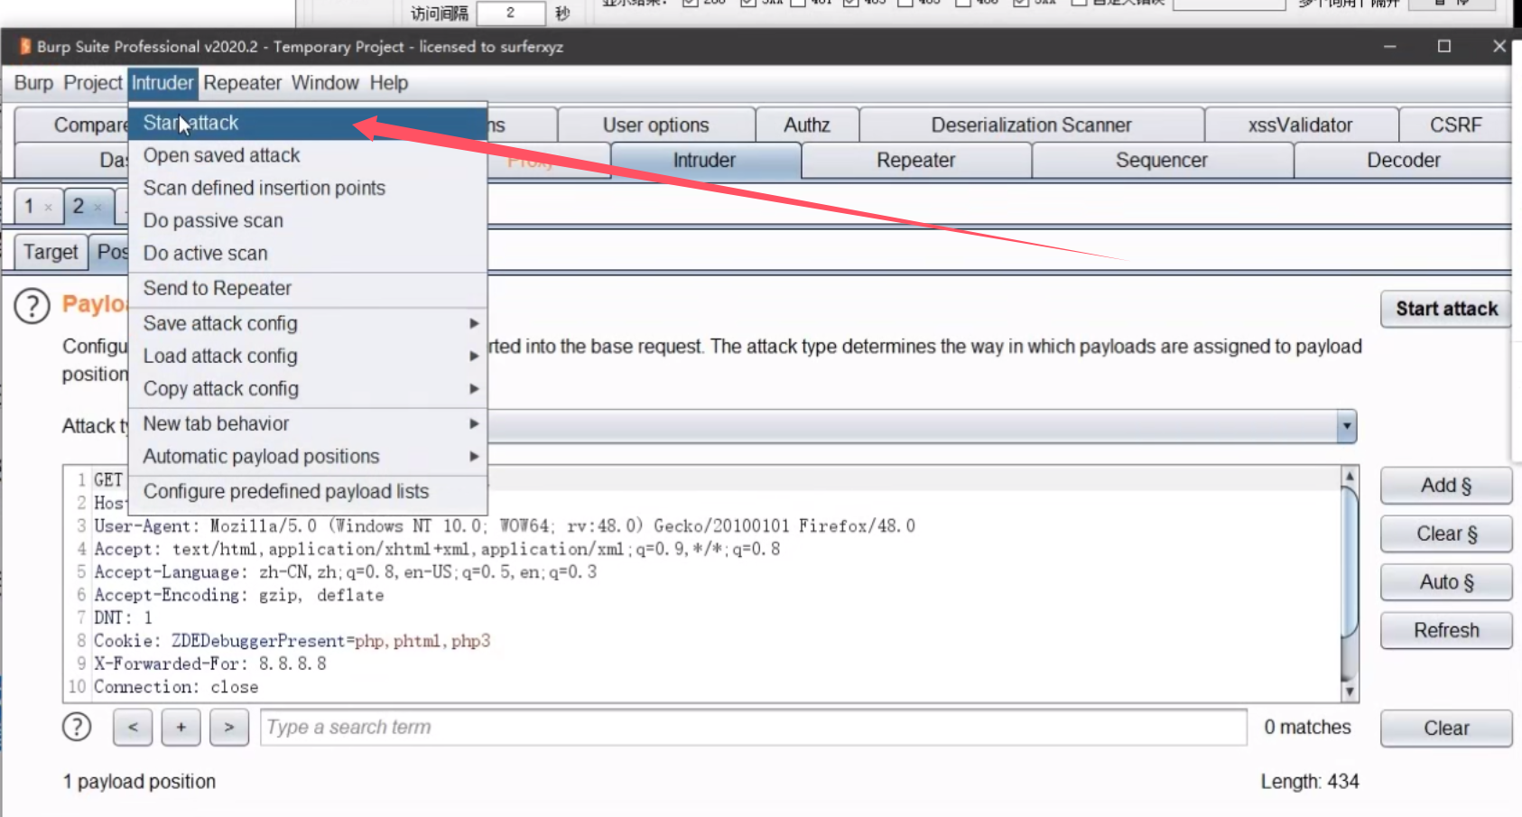1522x817 pixels.
Task: Select Intruder attack tab 1
Action: (x=29, y=207)
